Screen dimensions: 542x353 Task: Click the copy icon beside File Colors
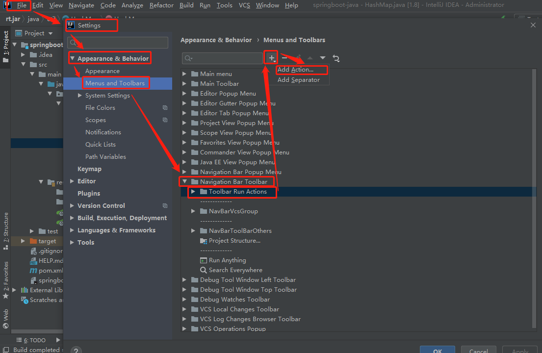tap(165, 108)
